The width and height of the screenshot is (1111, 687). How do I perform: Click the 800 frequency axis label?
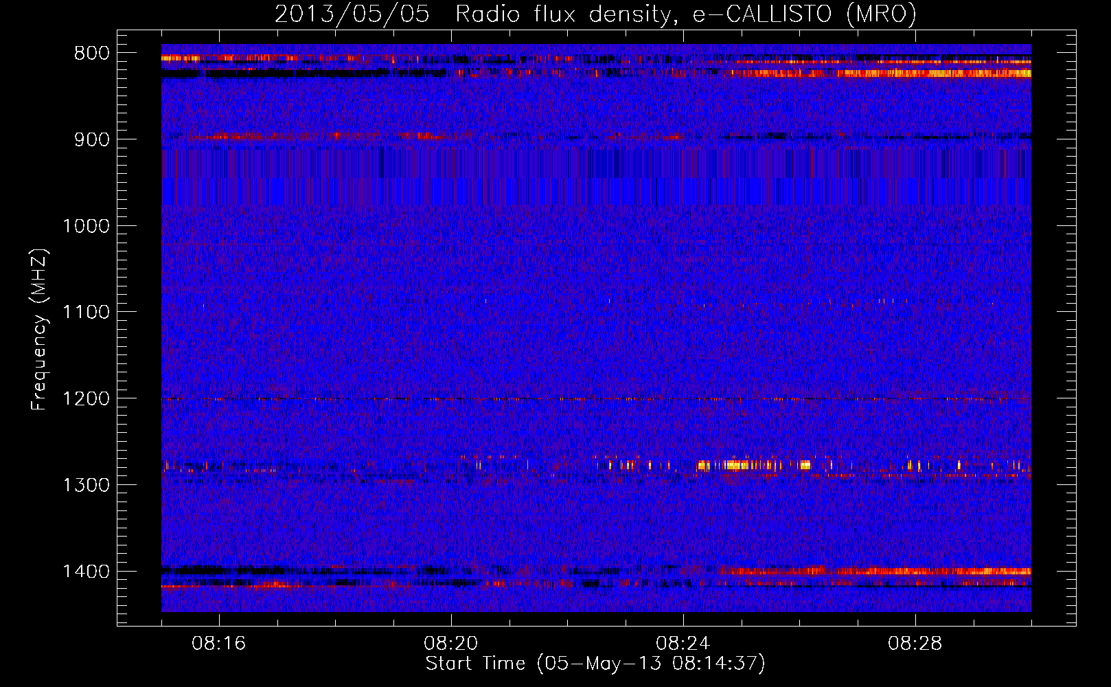tap(92, 53)
